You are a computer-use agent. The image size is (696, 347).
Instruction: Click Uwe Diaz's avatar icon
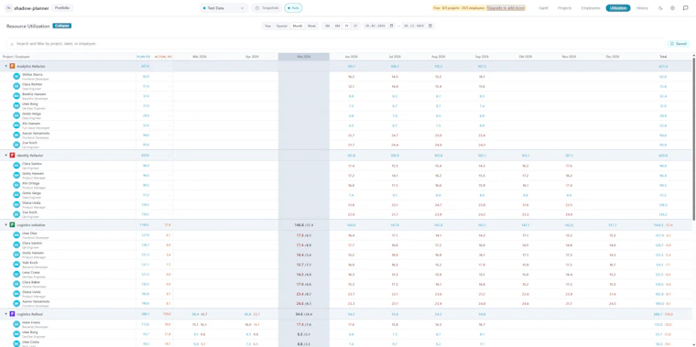pyautogui.click(x=16, y=234)
